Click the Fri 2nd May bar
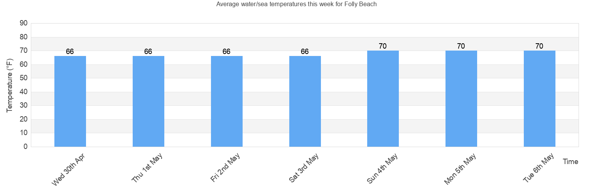The width and height of the screenshot is (594, 193). coord(227,102)
